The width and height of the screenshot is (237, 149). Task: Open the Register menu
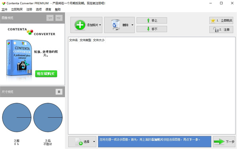click(x=29, y=9)
